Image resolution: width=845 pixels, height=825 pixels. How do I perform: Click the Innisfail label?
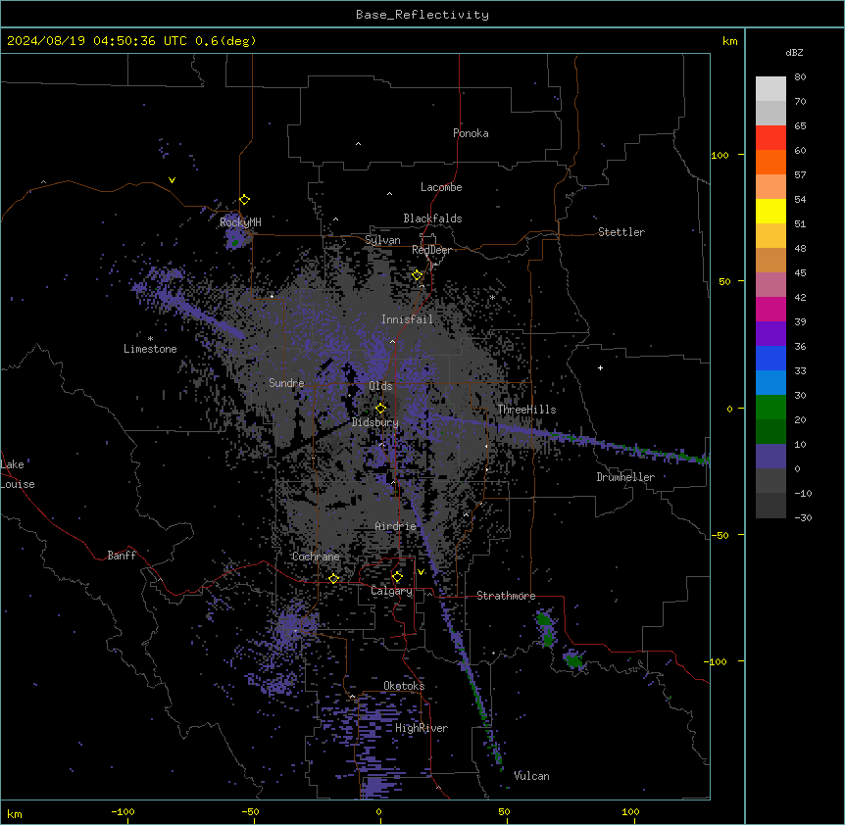tap(407, 319)
